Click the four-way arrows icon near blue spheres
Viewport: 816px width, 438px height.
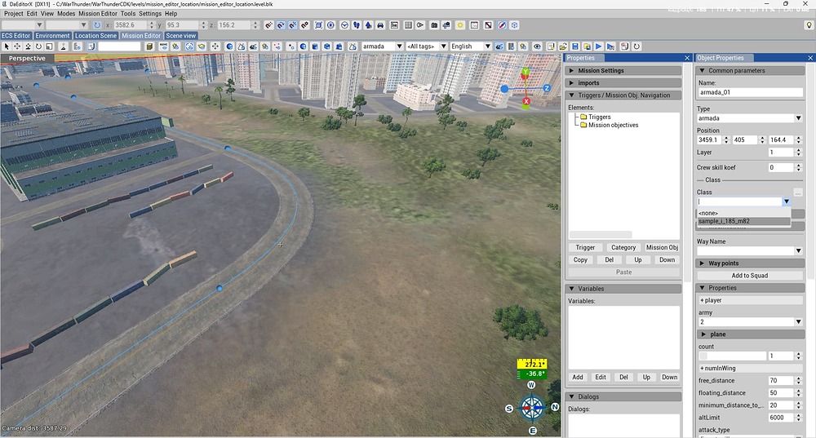215,46
